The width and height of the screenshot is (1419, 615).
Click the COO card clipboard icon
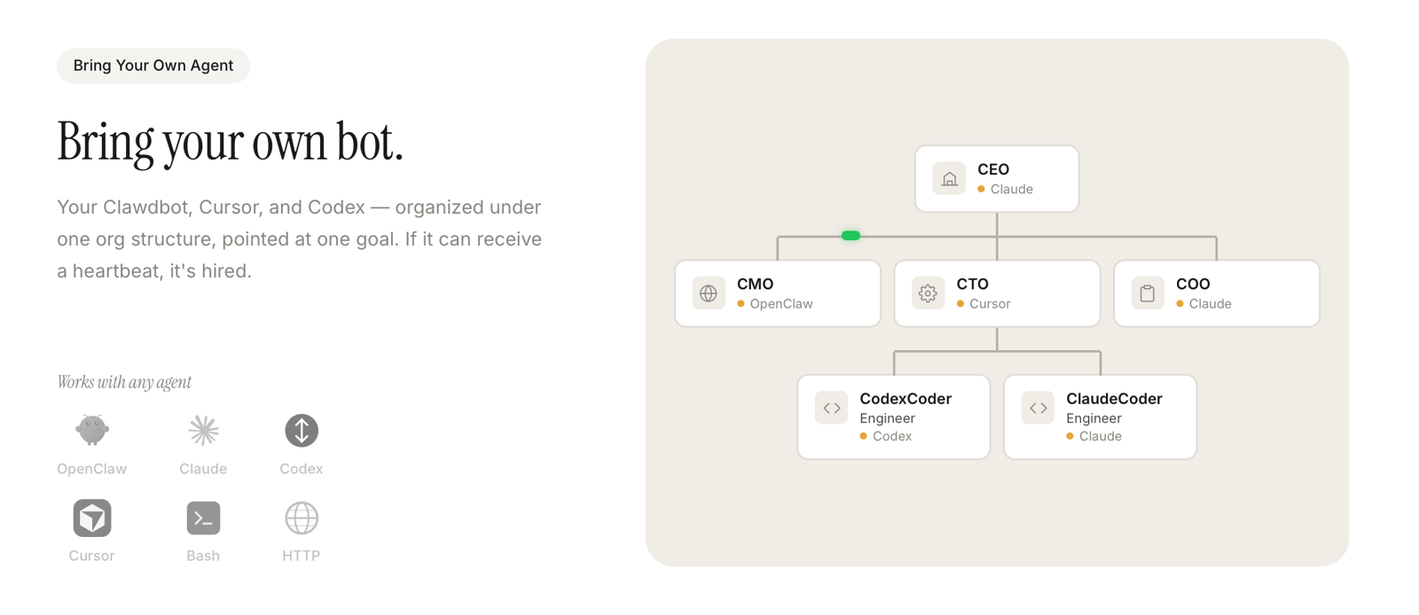pyautogui.click(x=1147, y=293)
